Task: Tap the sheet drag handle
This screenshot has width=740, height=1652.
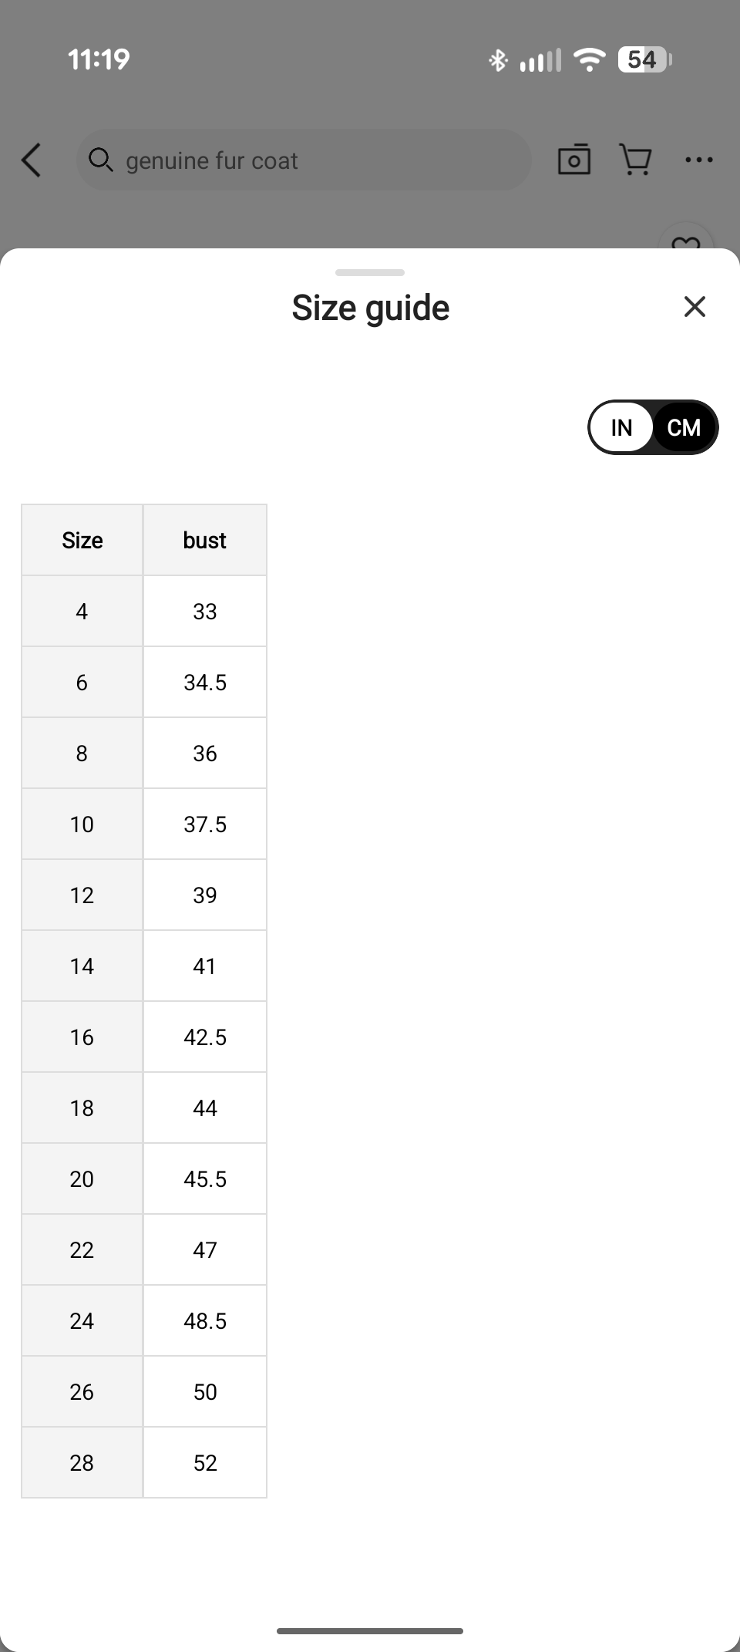Action: 370,272
